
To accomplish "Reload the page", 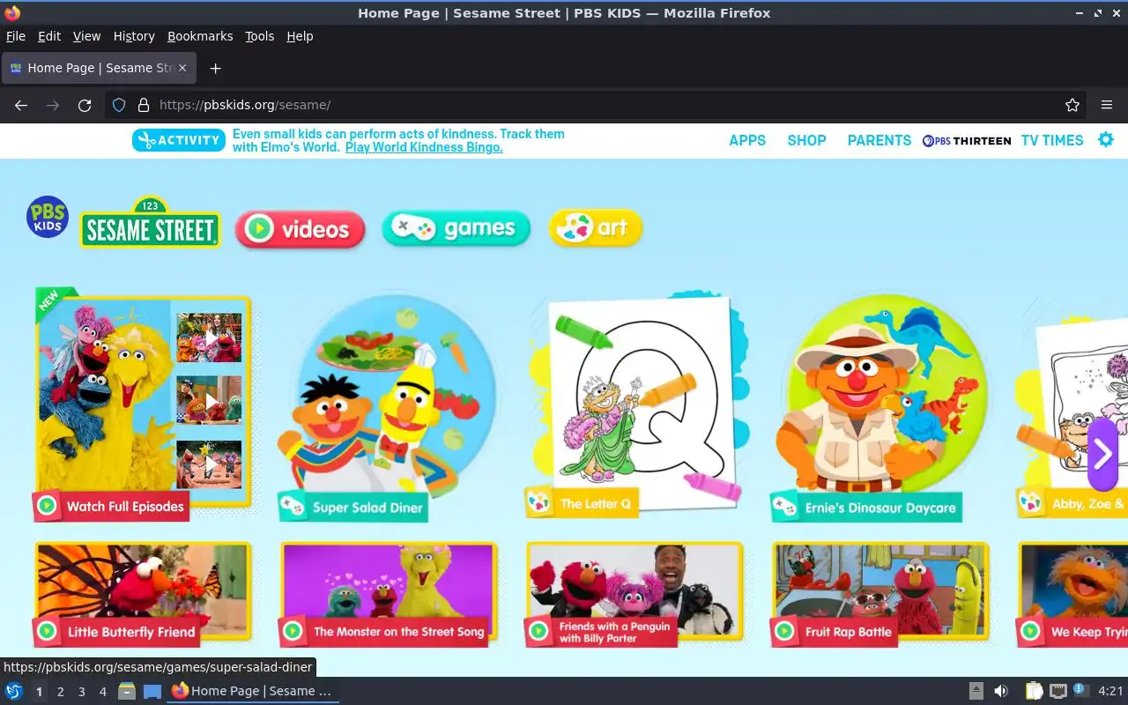I will point(85,105).
